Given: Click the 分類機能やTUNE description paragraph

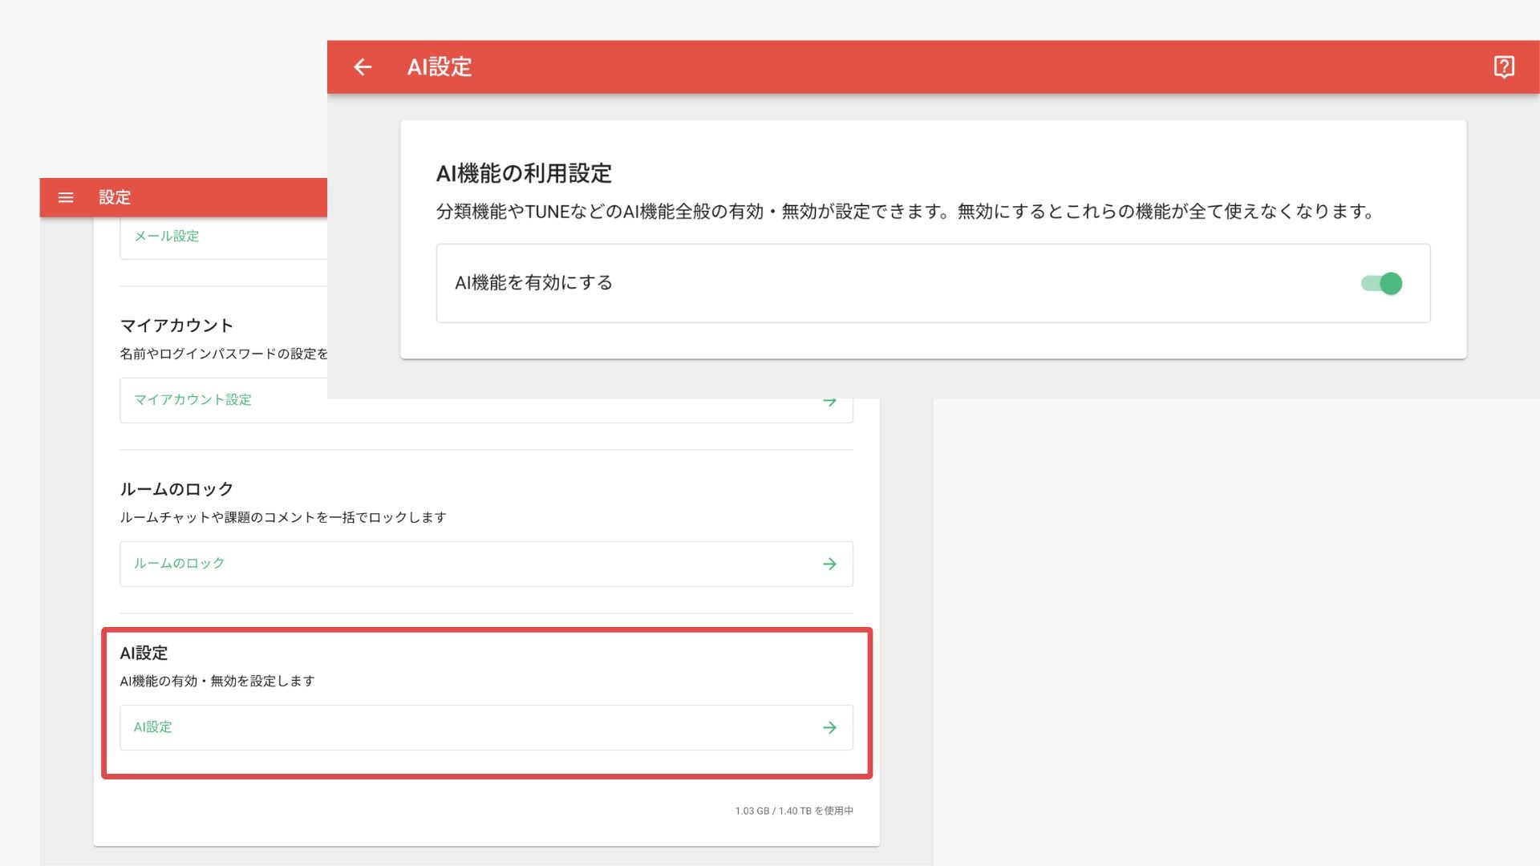Looking at the screenshot, I should point(906,212).
